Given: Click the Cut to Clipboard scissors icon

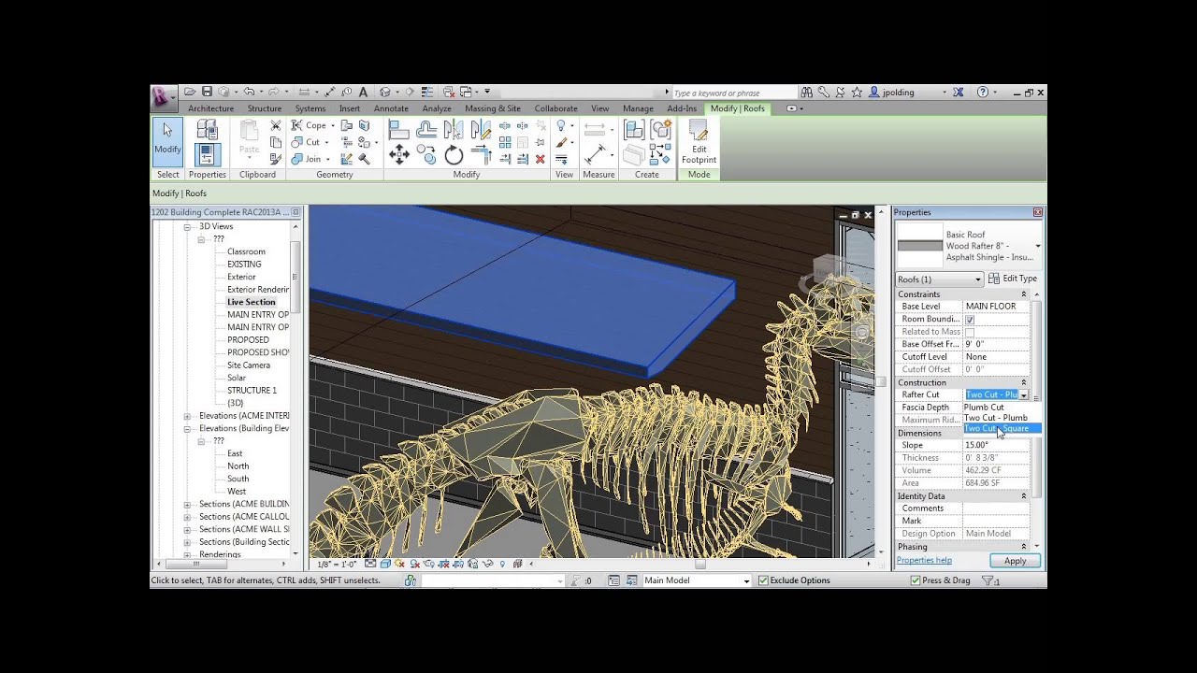Looking at the screenshot, I should pyautogui.click(x=275, y=125).
